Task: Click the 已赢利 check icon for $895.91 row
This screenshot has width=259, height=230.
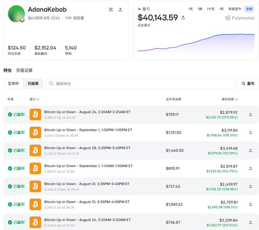Action: click(x=10, y=168)
